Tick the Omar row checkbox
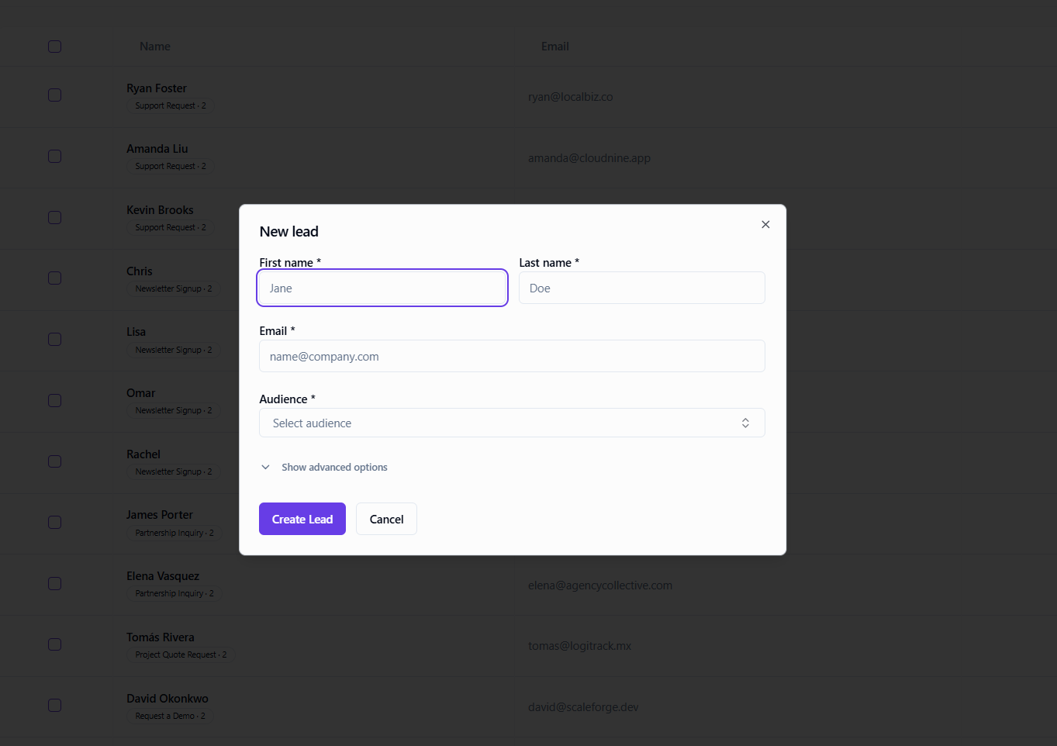 click(54, 400)
